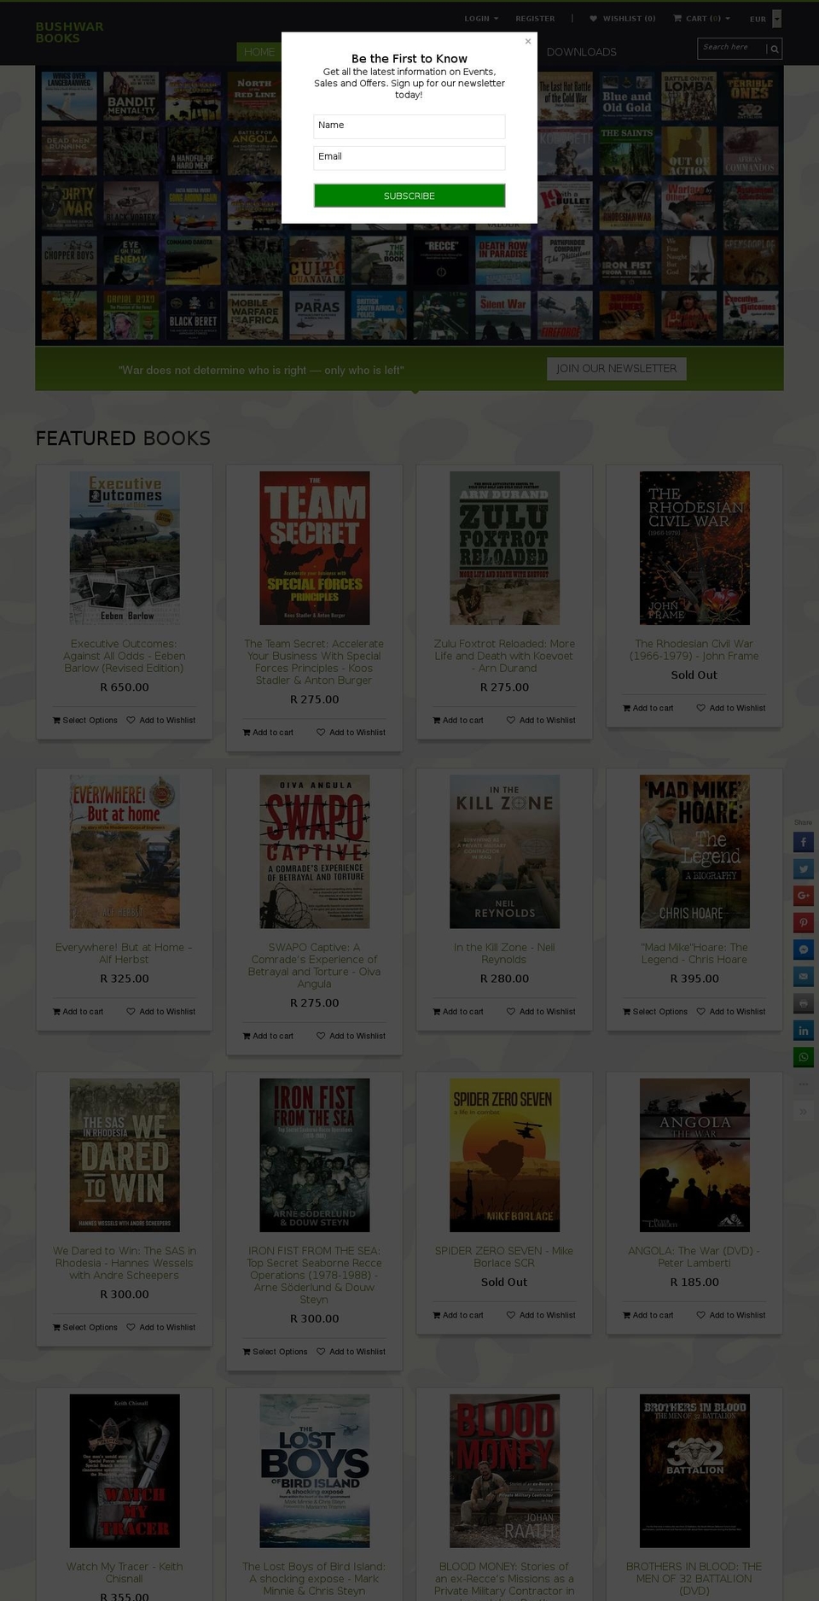Open the REGISTER link
This screenshot has height=1601, width=819.
pos(535,18)
